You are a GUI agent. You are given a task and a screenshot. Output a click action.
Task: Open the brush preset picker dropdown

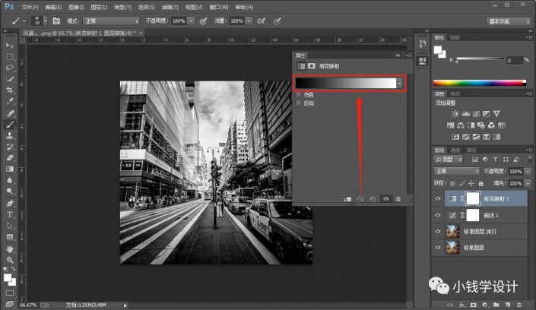(x=45, y=21)
